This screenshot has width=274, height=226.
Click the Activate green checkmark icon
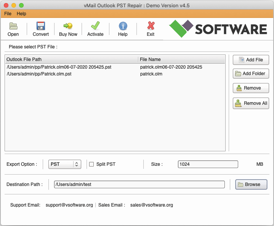[x=95, y=26]
